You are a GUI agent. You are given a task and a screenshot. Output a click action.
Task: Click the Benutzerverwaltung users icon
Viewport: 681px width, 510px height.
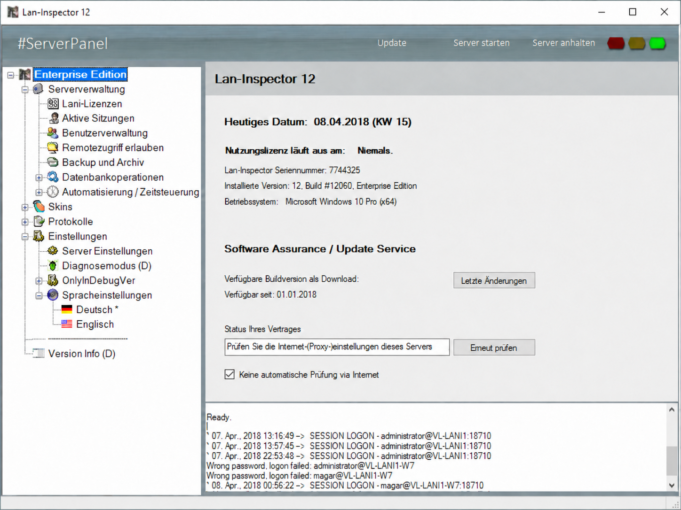[x=53, y=133]
